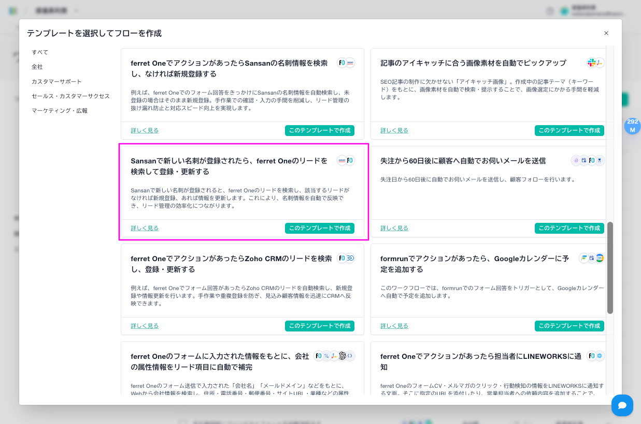Select the セールス・カスタマーサクセス category
The width and height of the screenshot is (641, 424).
70,96
